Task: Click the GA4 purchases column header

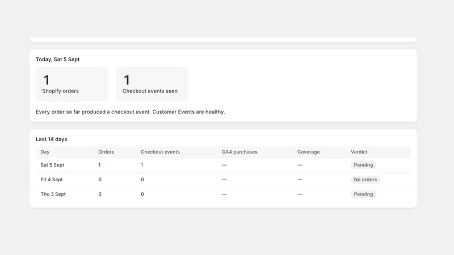Action: click(239, 152)
